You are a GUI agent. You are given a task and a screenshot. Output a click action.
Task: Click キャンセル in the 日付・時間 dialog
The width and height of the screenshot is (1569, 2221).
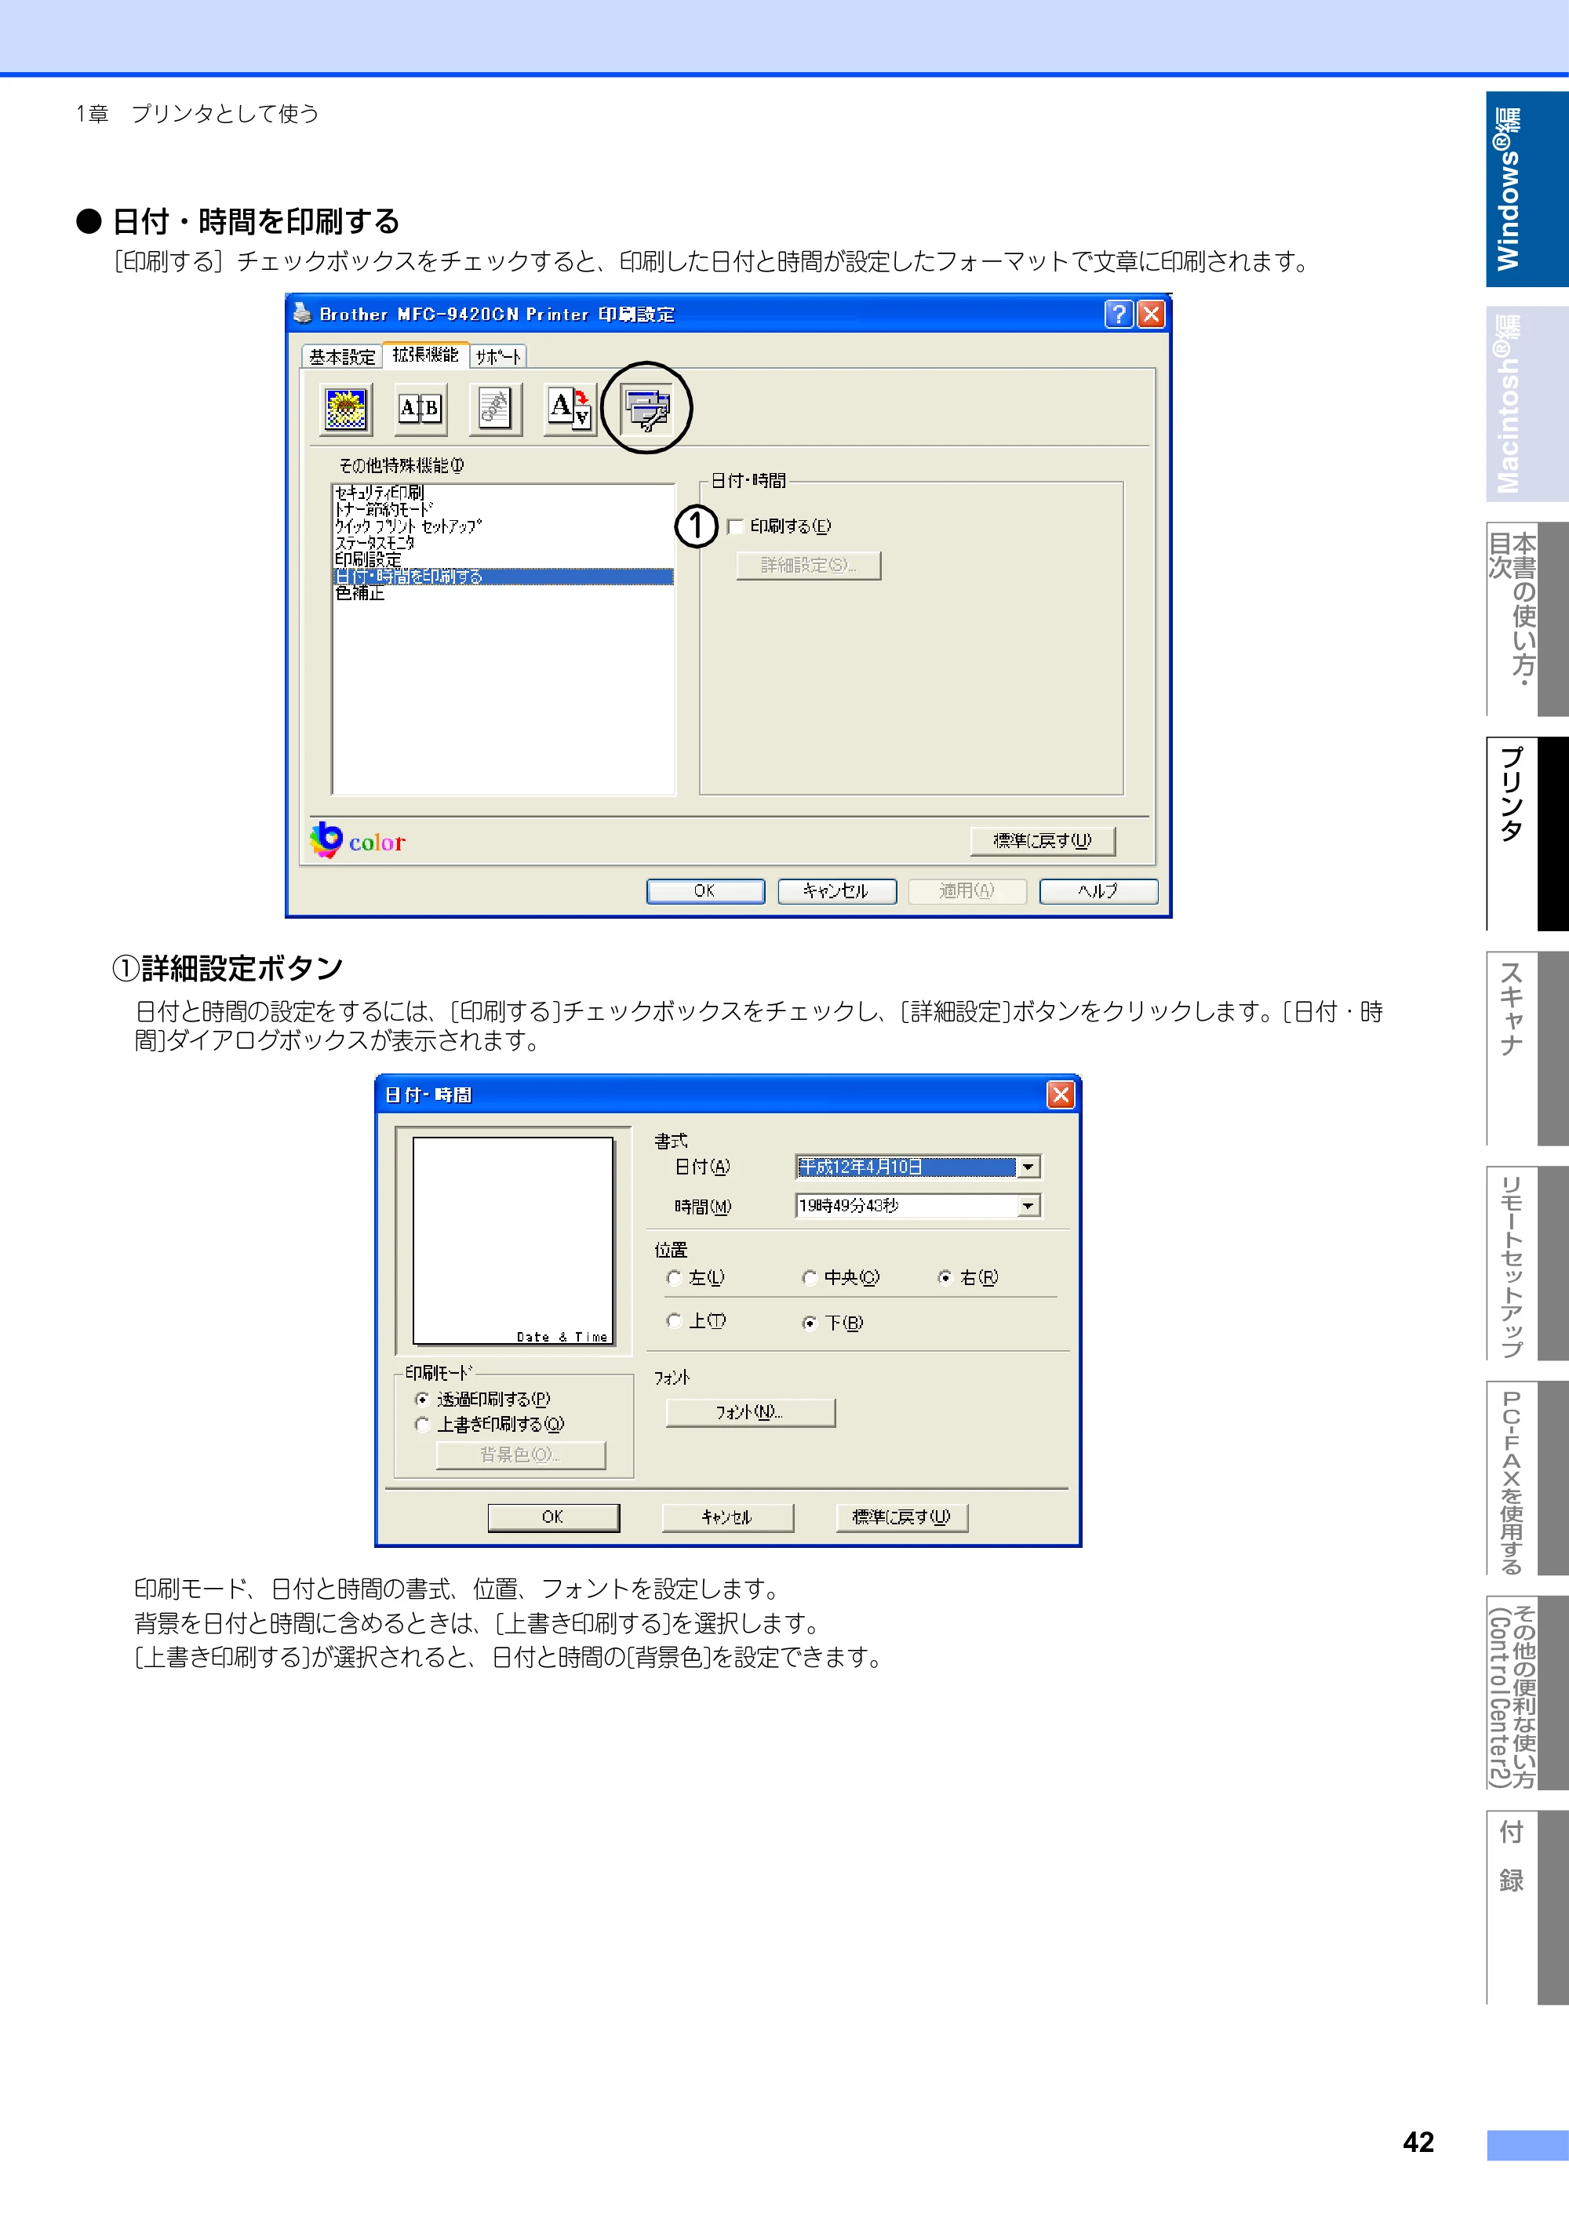tap(727, 1516)
